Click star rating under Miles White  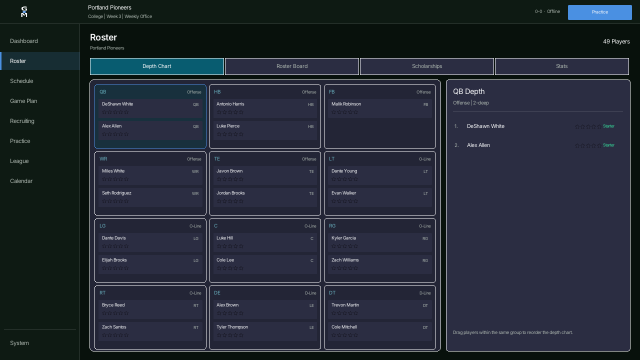[x=115, y=179]
